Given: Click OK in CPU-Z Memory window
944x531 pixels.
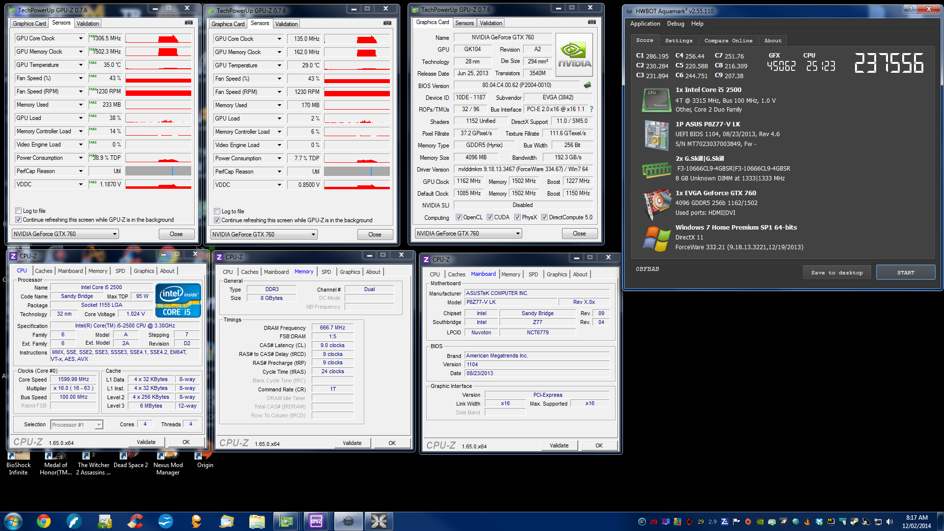Looking at the screenshot, I should [x=392, y=443].
